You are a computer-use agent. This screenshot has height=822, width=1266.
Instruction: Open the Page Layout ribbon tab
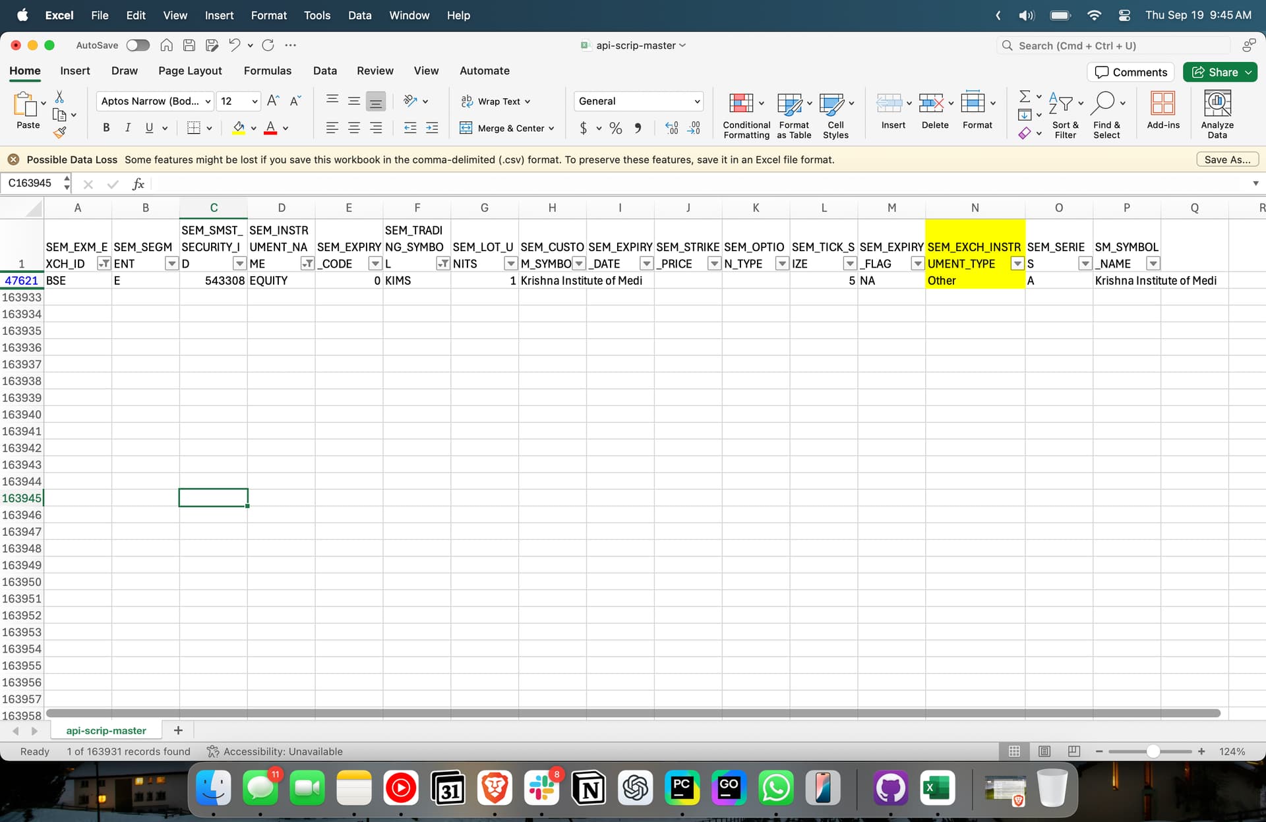pos(190,71)
